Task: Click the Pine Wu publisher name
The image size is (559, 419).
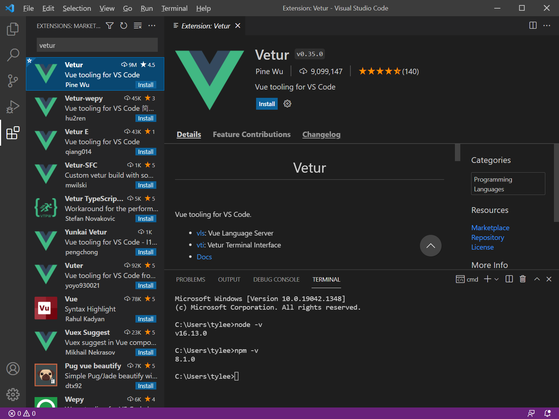Action: (x=269, y=72)
